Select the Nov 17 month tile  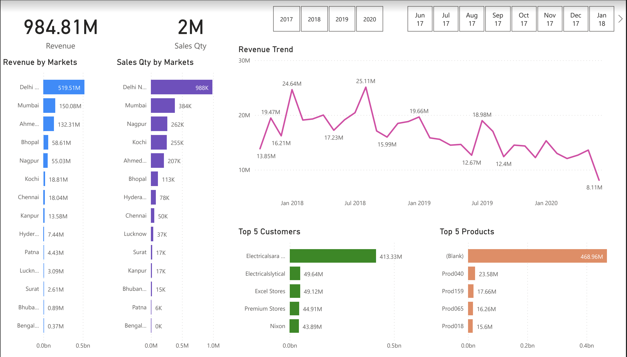click(550, 19)
